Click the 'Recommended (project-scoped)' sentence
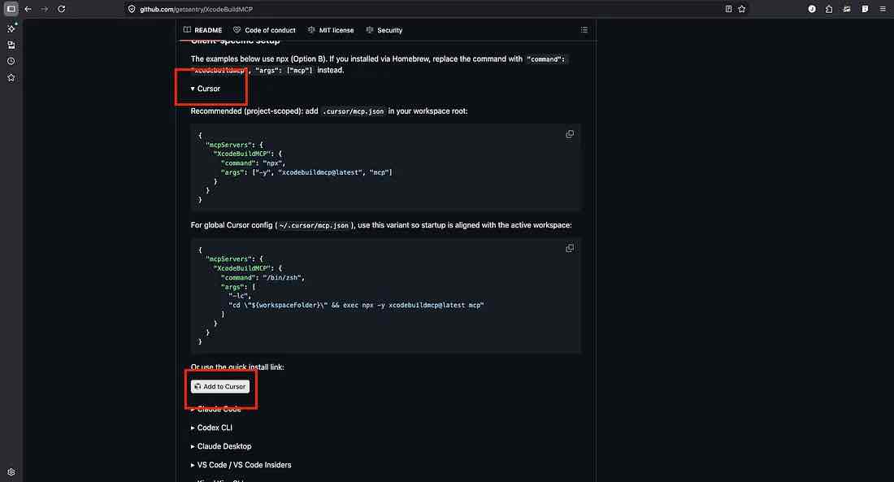This screenshot has height=482, width=894. pyautogui.click(x=329, y=111)
